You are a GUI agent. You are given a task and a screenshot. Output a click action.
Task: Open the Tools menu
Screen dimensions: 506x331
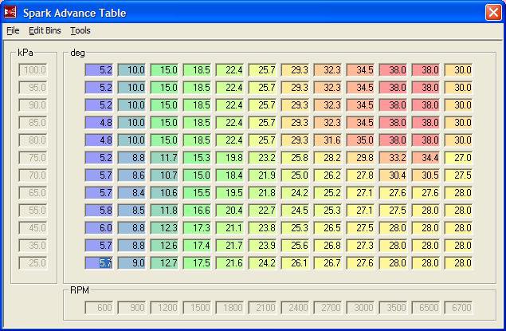click(80, 30)
